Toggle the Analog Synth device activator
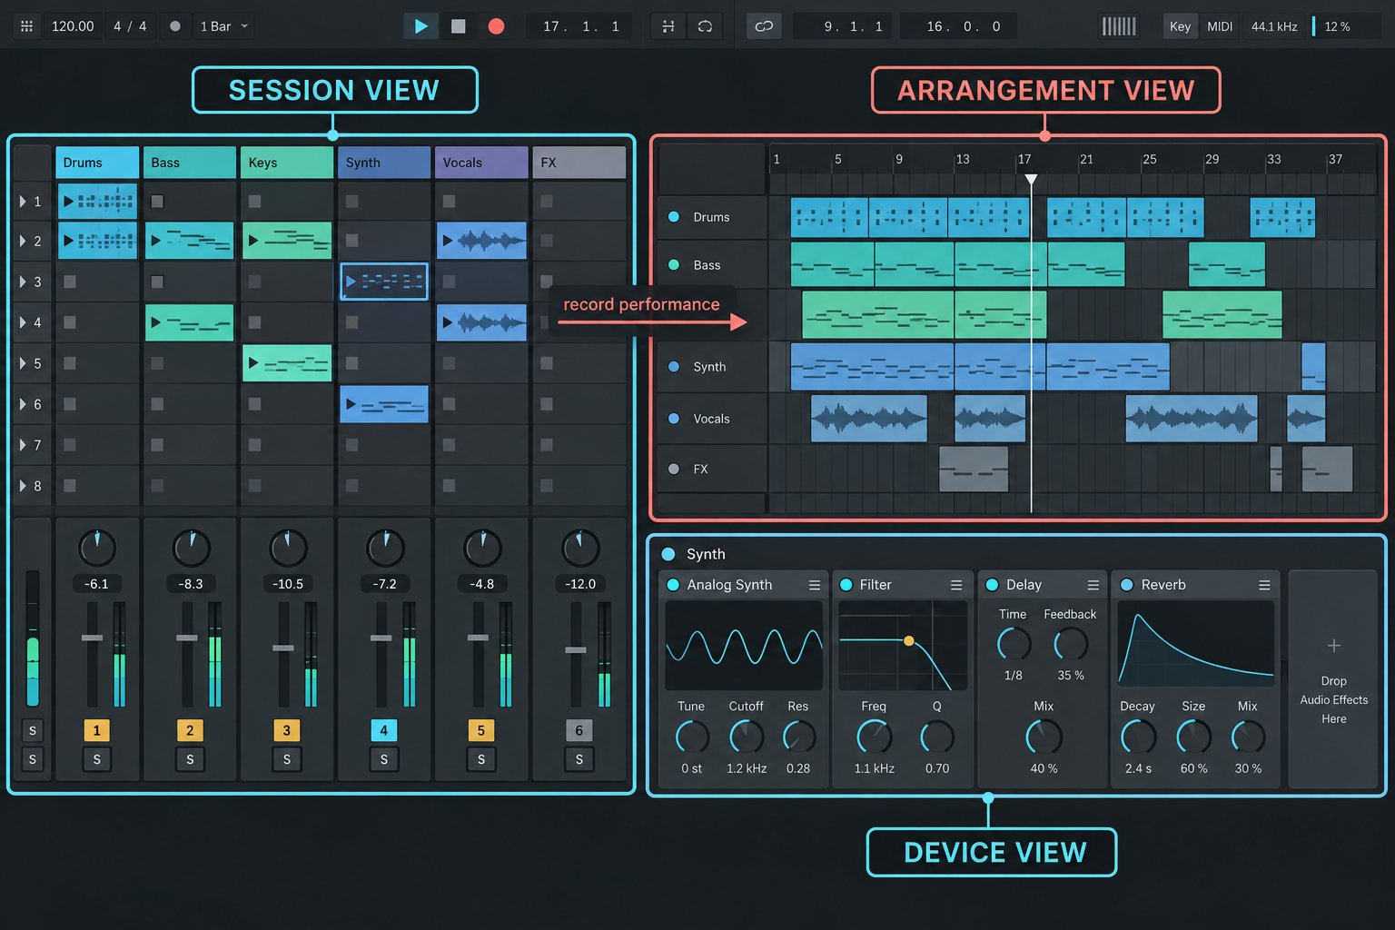The width and height of the screenshot is (1395, 930). click(673, 585)
